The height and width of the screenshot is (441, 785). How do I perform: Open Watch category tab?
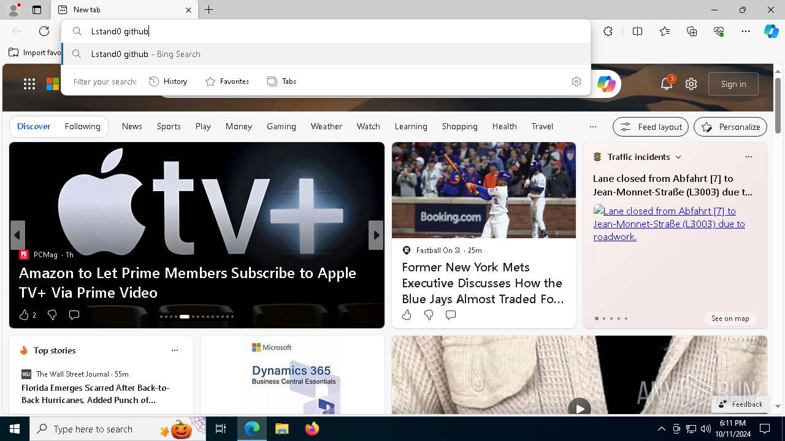click(369, 126)
